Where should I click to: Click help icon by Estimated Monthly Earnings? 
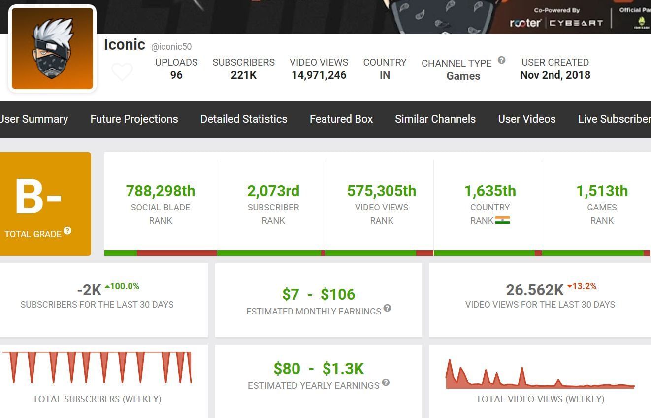pyautogui.click(x=387, y=308)
